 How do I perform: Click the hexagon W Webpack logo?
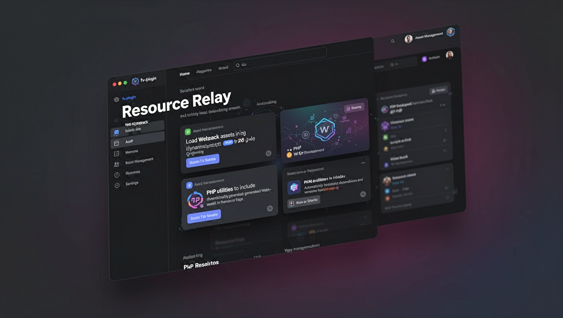click(325, 129)
